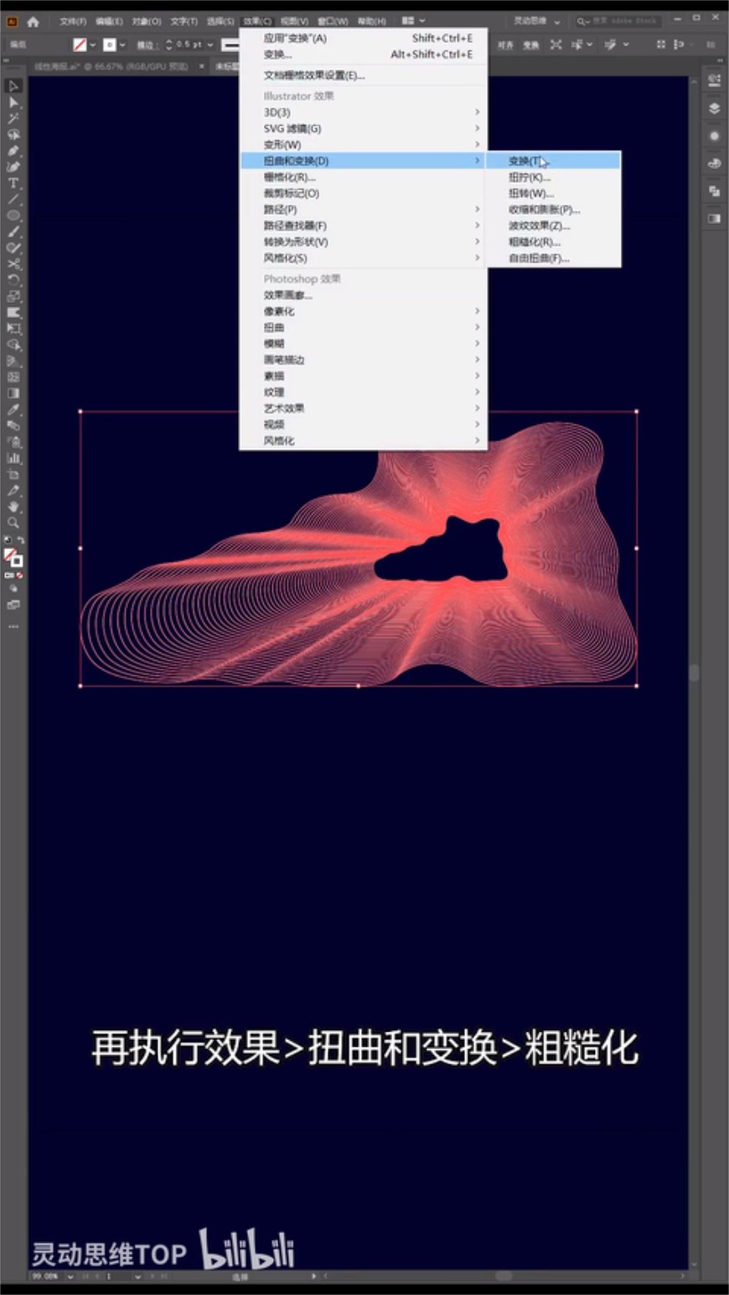Choose 波纹效果(Z)... from the submenu
Viewport: 729px width, 1295px height.
539,226
